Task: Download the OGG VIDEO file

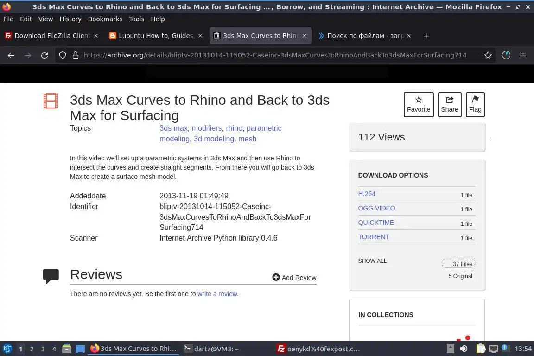Action: point(376,208)
